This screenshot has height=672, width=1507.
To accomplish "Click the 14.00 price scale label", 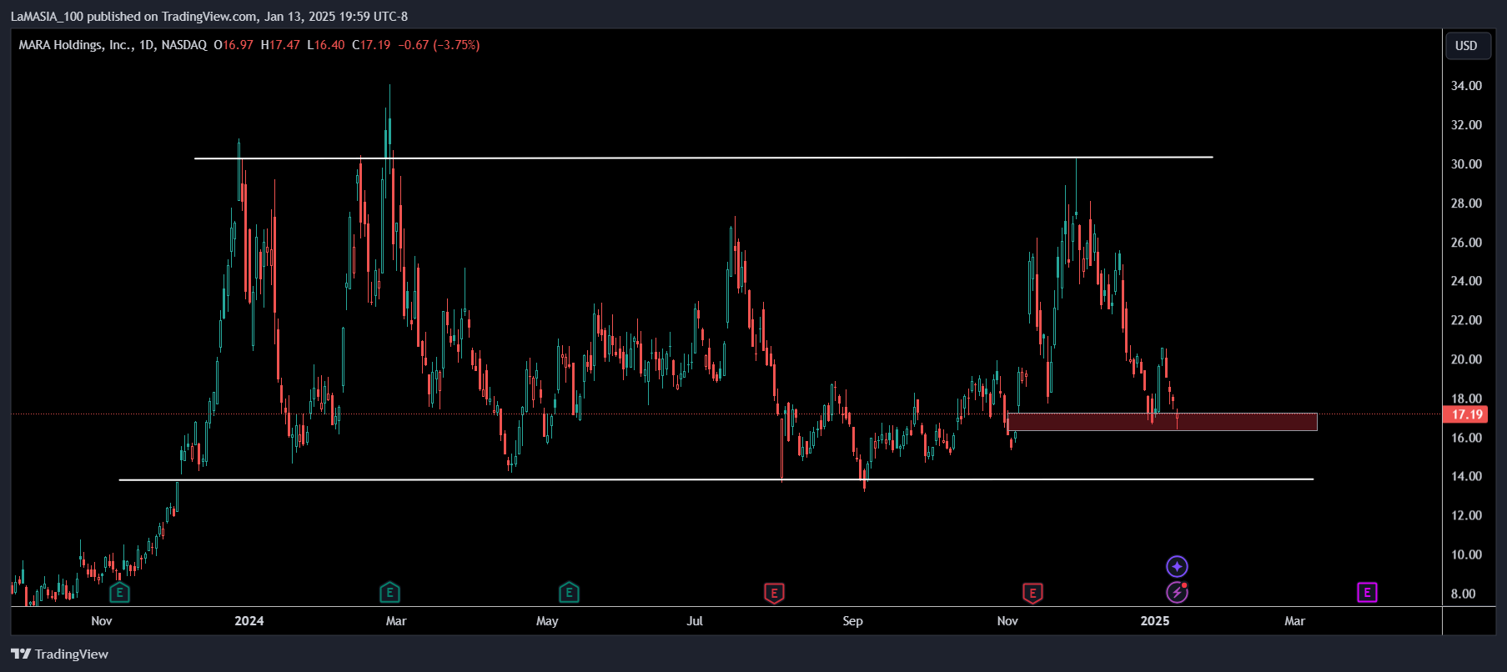I will (1466, 477).
